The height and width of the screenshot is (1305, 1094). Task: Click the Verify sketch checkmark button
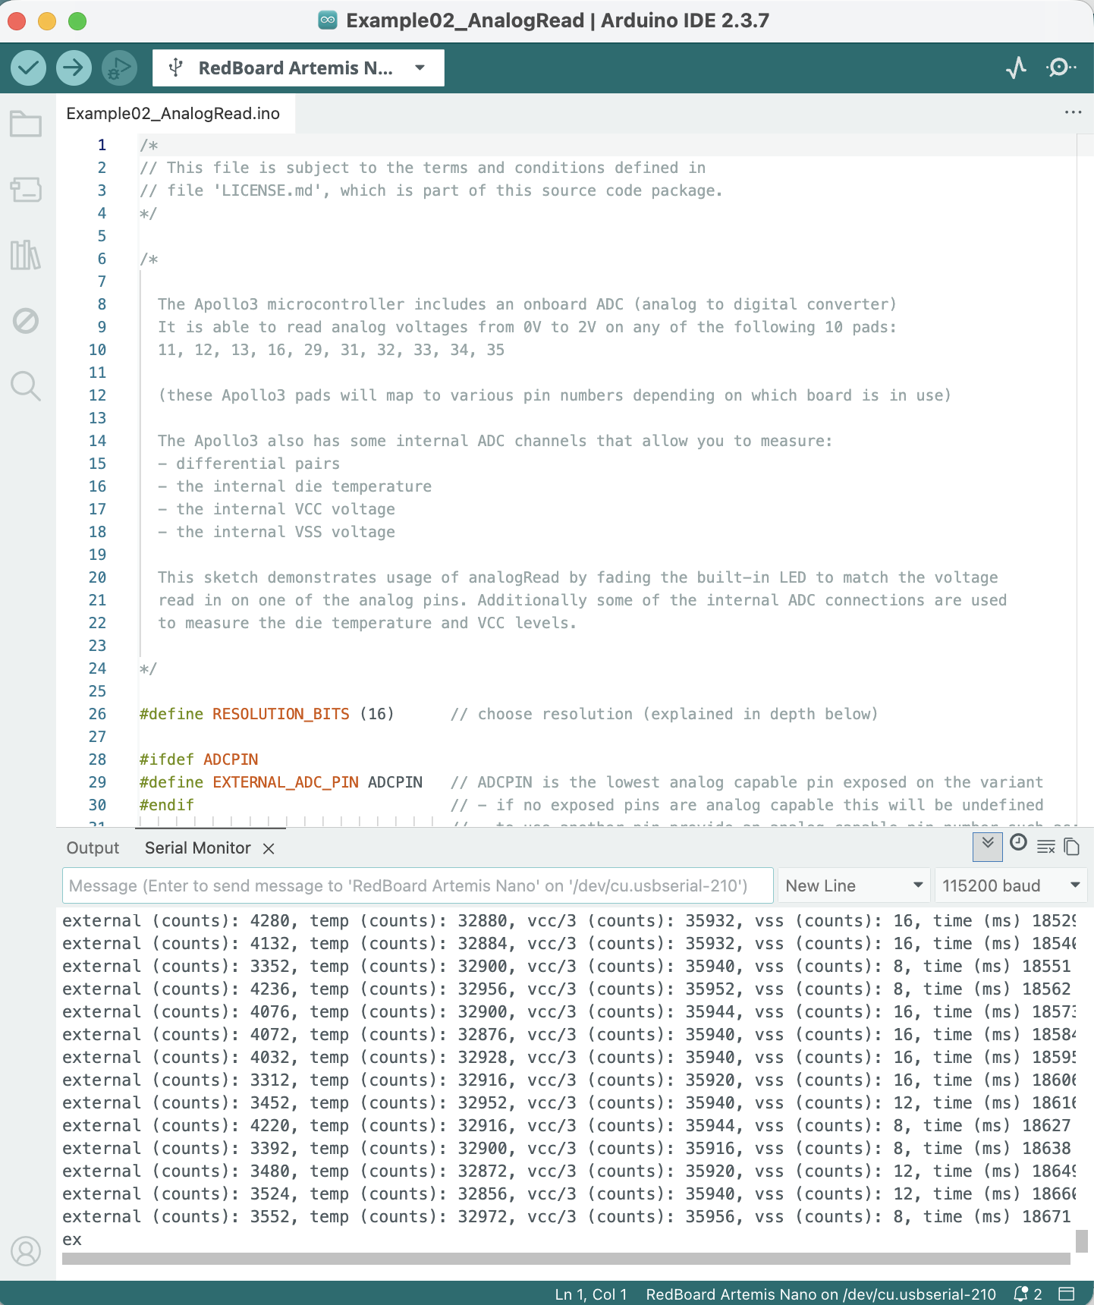tap(28, 68)
